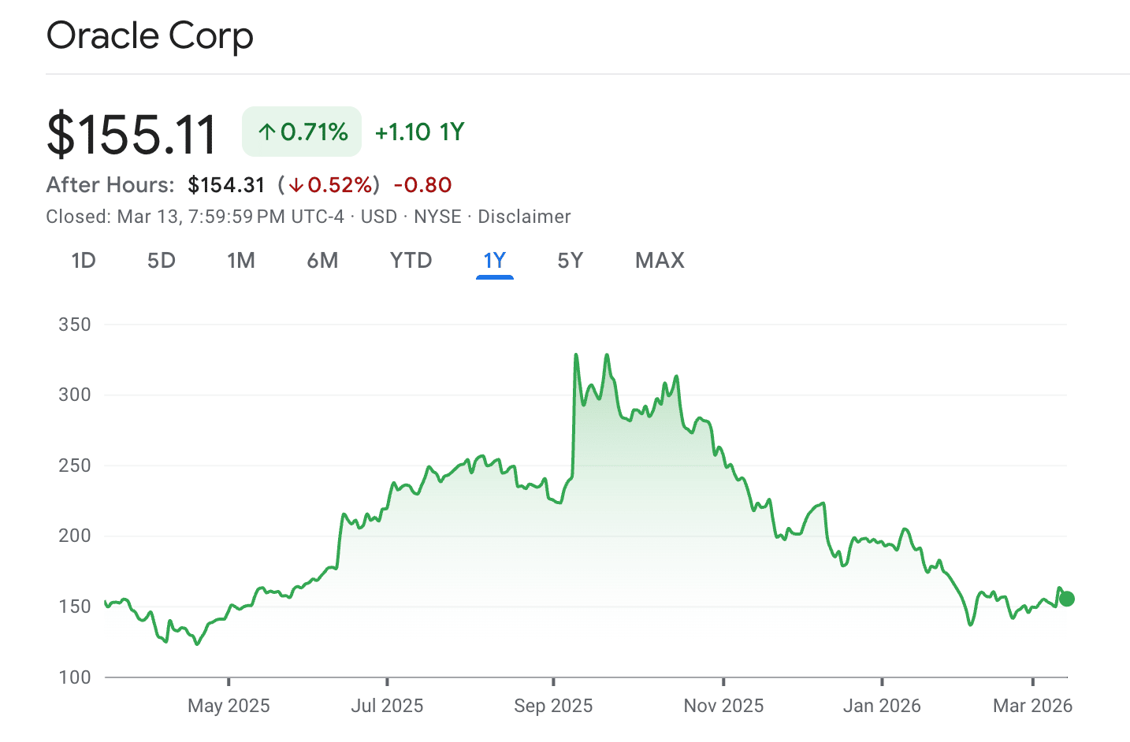Choose the 1M chart period
The height and width of the screenshot is (742, 1130).
click(x=241, y=261)
